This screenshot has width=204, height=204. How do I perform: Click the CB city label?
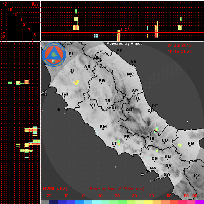click(x=165, y=140)
